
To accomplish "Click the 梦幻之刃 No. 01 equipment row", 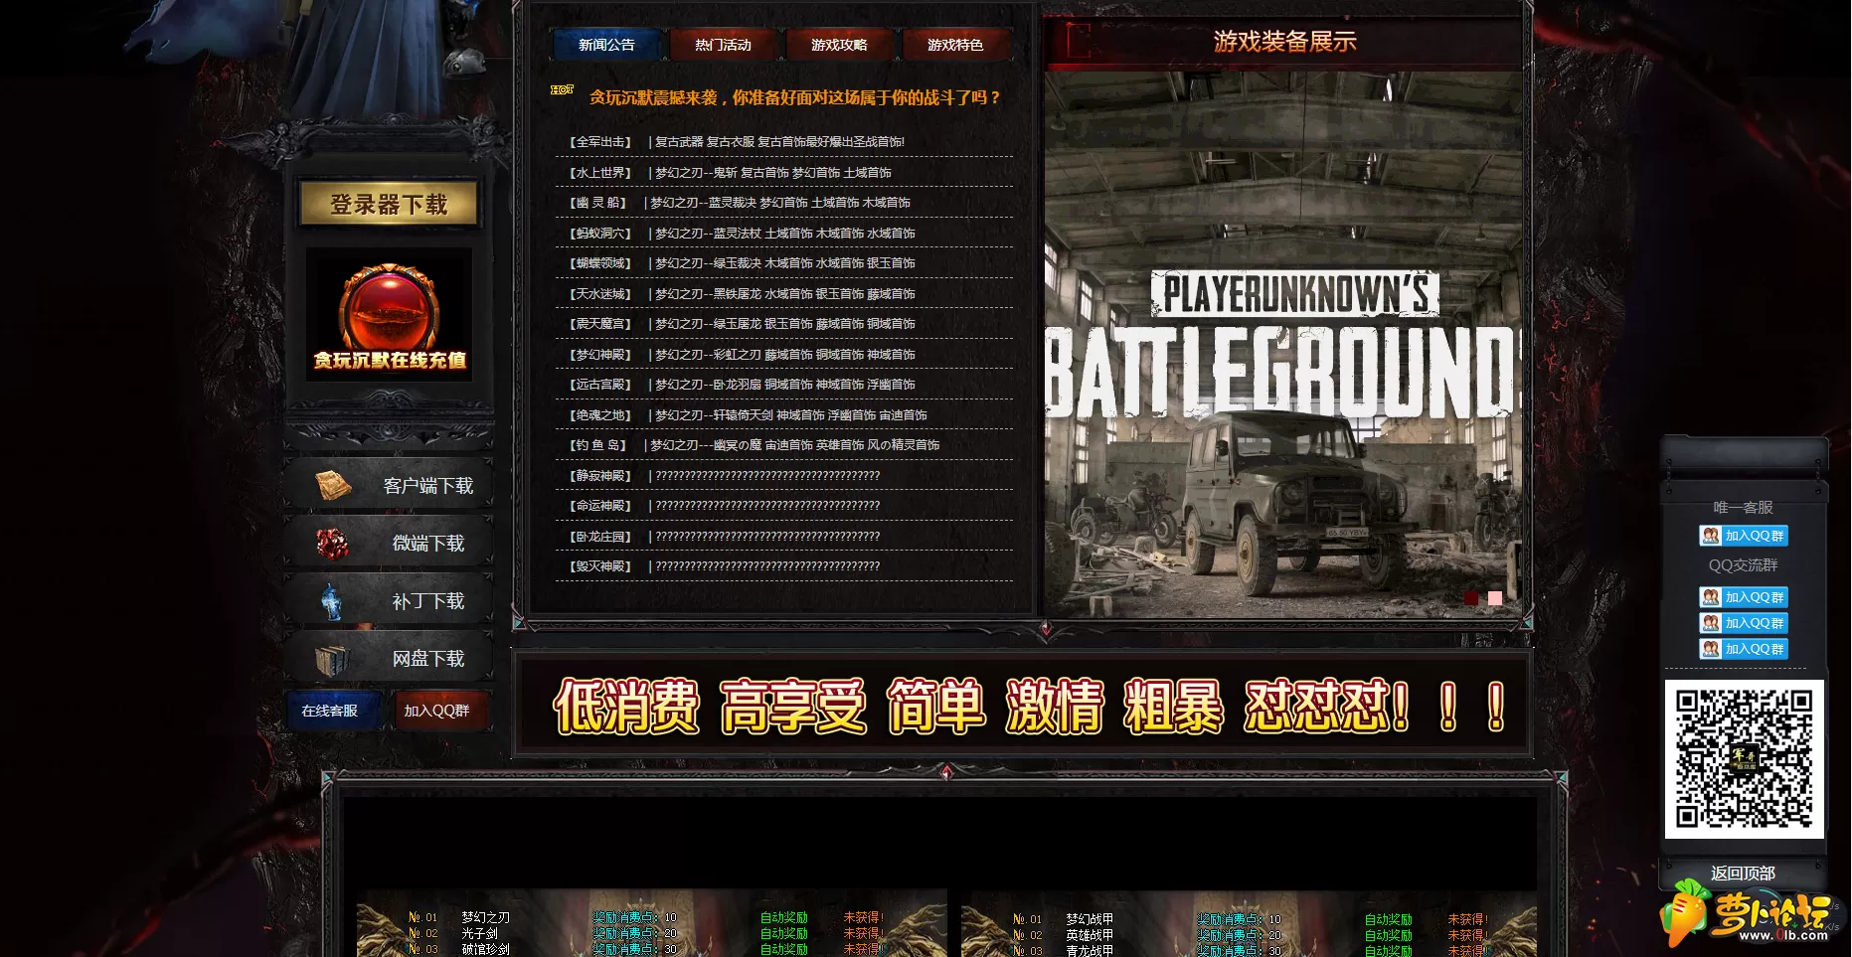I will 646,917.
